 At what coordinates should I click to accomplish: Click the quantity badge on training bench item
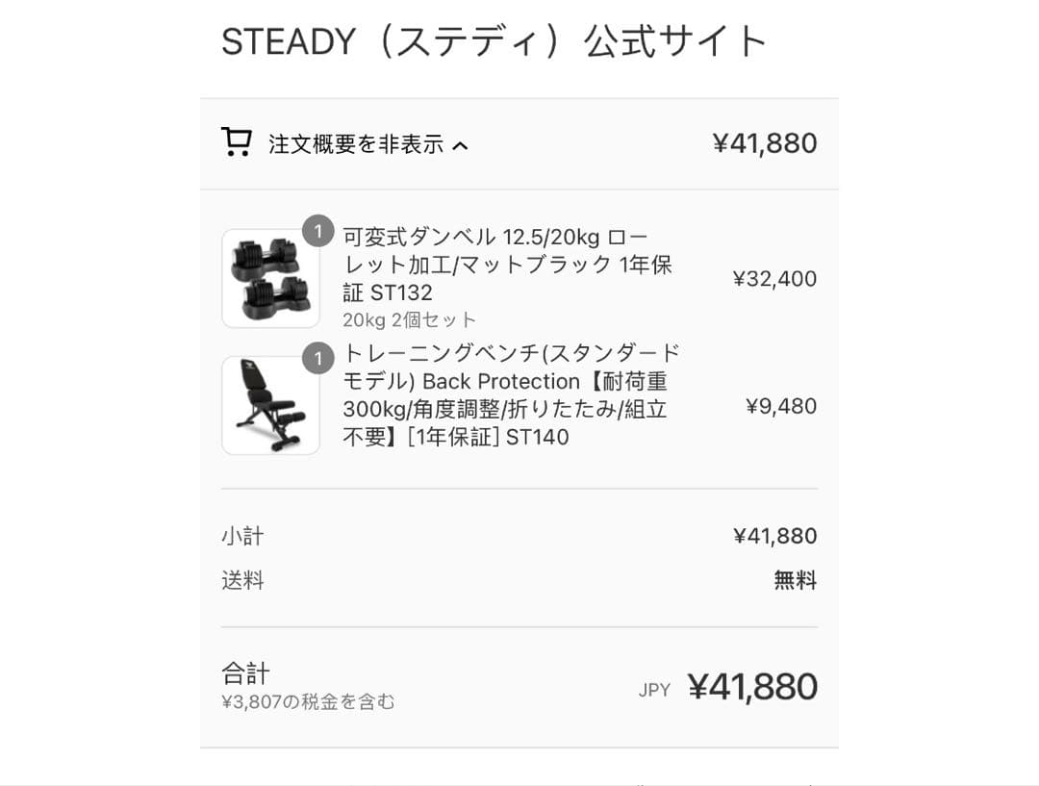(318, 359)
